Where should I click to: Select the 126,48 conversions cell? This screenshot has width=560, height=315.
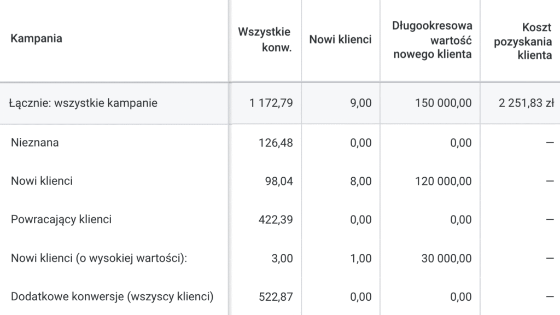tap(276, 143)
